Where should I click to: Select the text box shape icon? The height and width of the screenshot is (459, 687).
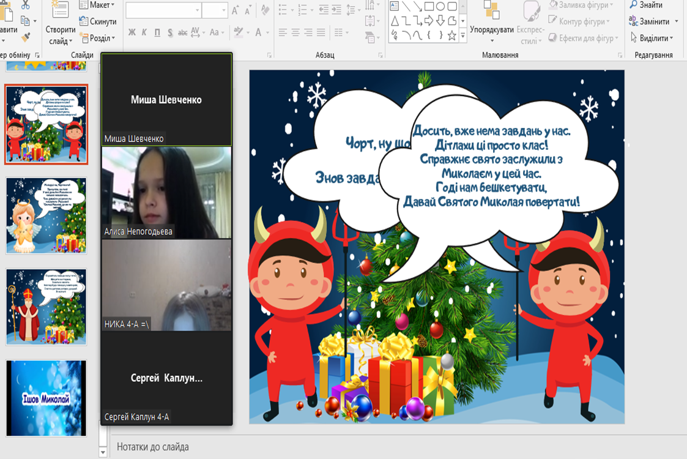point(395,6)
